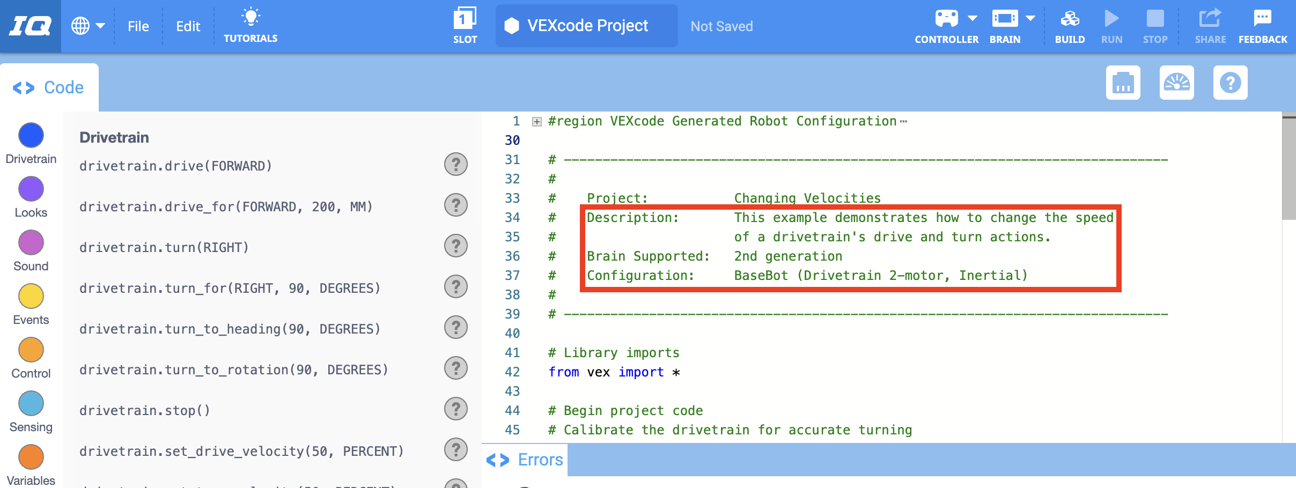The image size is (1296, 488).
Task: Select the Looks purple category circle
Action: coord(31,189)
